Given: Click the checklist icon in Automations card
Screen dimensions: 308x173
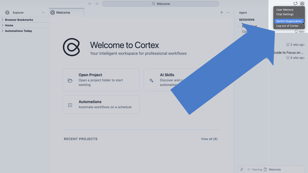Looking at the screenshot, I should (x=70, y=105).
